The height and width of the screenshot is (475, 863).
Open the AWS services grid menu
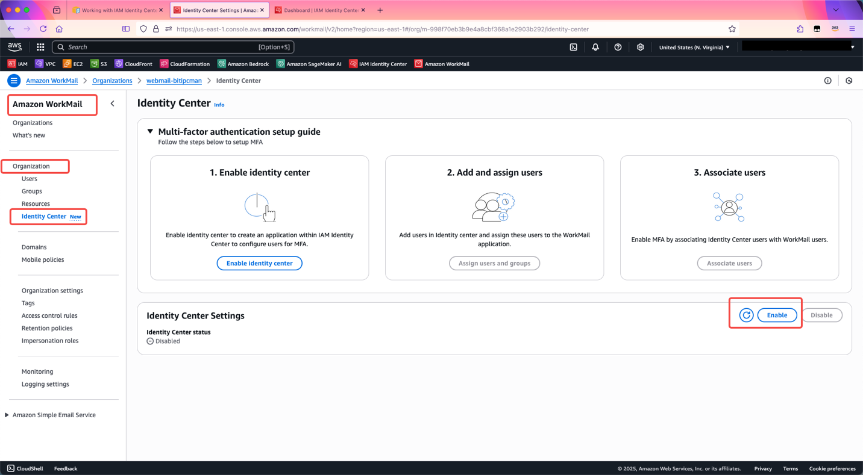tap(40, 47)
